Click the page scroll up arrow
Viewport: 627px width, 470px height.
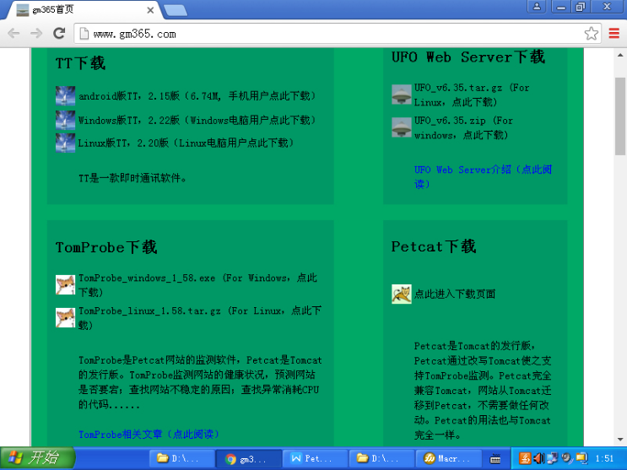tap(620, 55)
